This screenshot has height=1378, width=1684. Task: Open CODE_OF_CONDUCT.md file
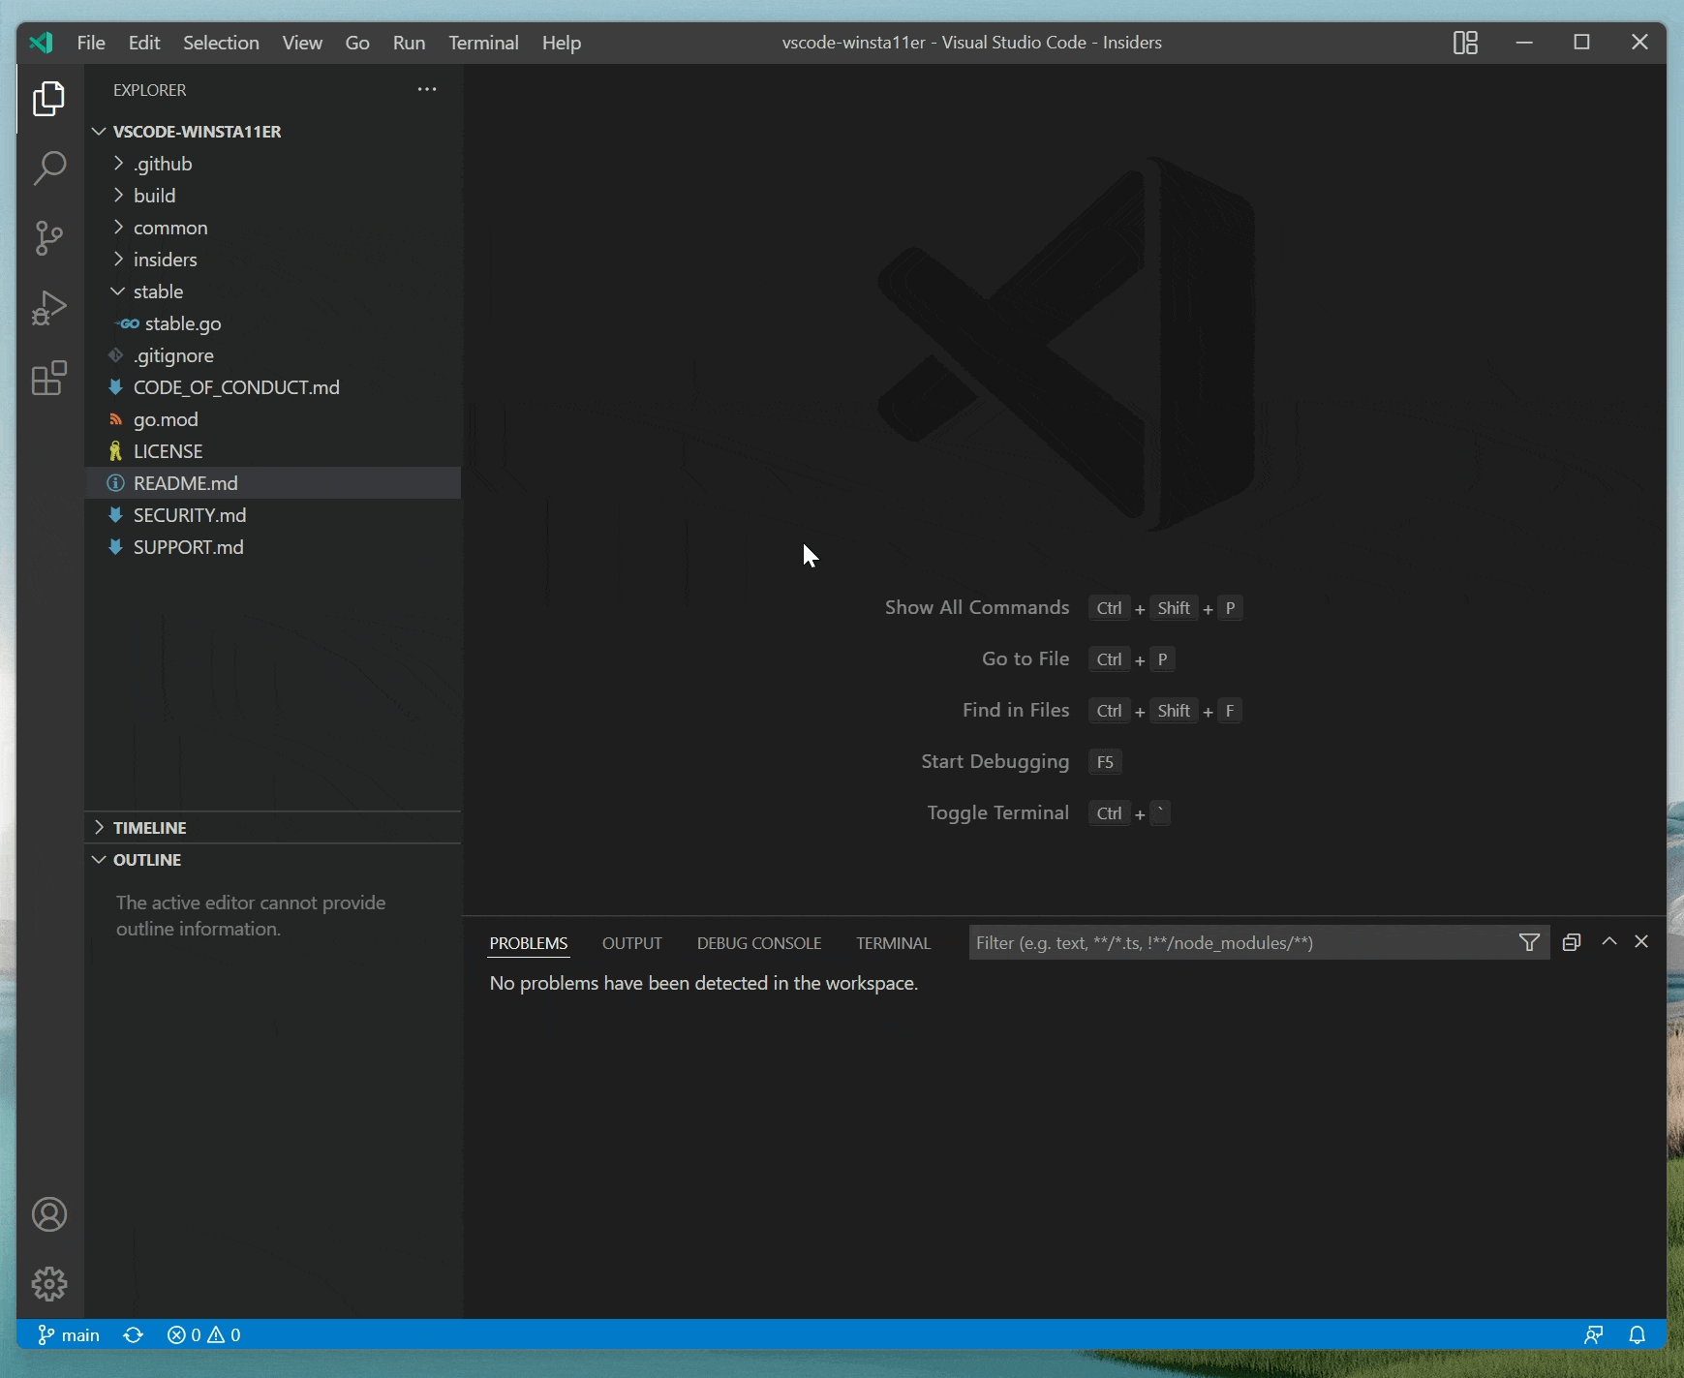point(273,387)
